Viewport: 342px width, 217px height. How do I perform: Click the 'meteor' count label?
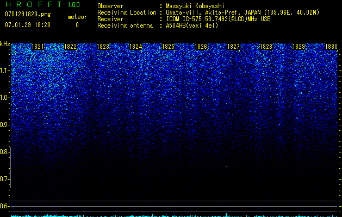[x=77, y=17]
